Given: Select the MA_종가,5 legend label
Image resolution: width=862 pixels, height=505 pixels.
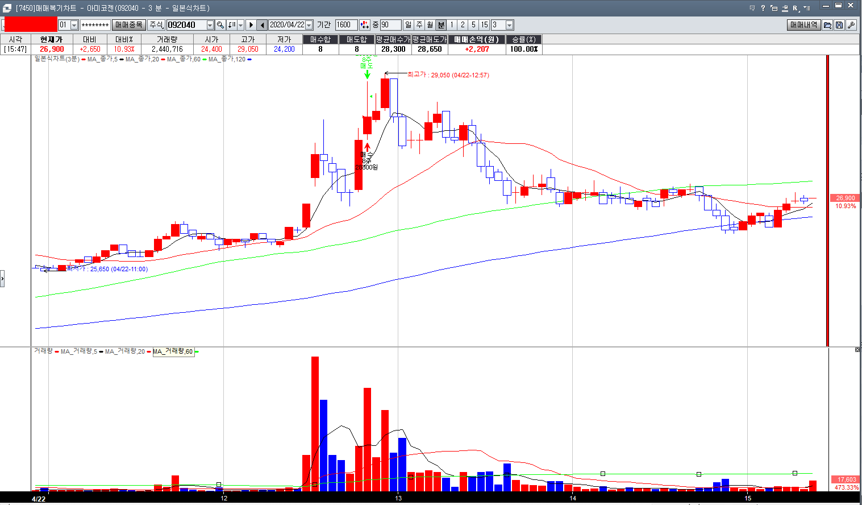Looking at the screenshot, I should pyautogui.click(x=102, y=59).
